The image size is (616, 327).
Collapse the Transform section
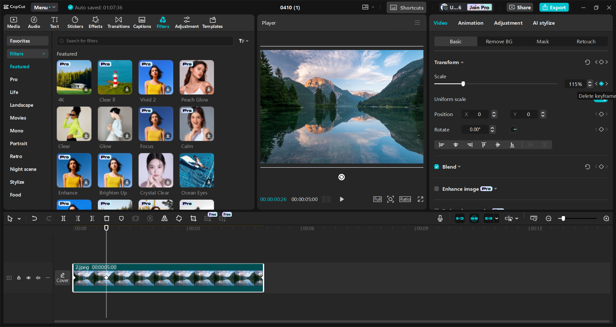(x=462, y=62)
